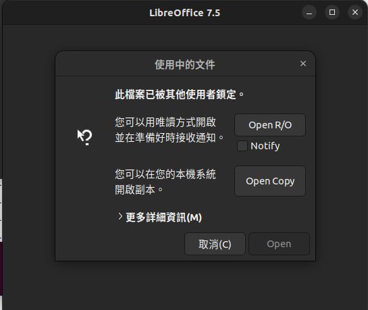Open document read-only with Open R/O

tap(270, 125)
